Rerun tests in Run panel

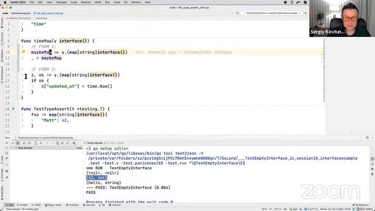point(6,143)
